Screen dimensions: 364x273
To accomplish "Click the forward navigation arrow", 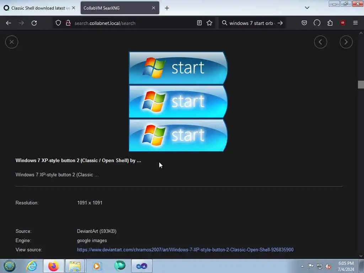I will coord(21,23).
